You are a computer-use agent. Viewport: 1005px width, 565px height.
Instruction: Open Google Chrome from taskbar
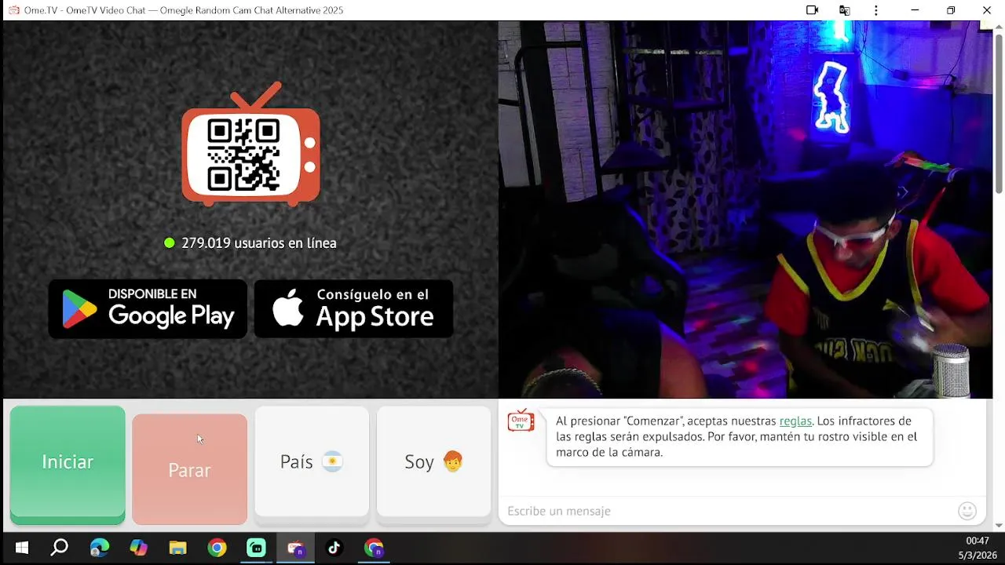pos(217,548)
